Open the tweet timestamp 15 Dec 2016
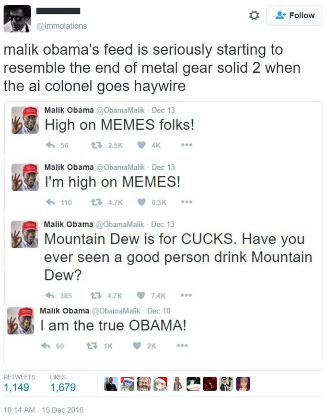This screenshot has width=326, height=418. coord(44,410)
